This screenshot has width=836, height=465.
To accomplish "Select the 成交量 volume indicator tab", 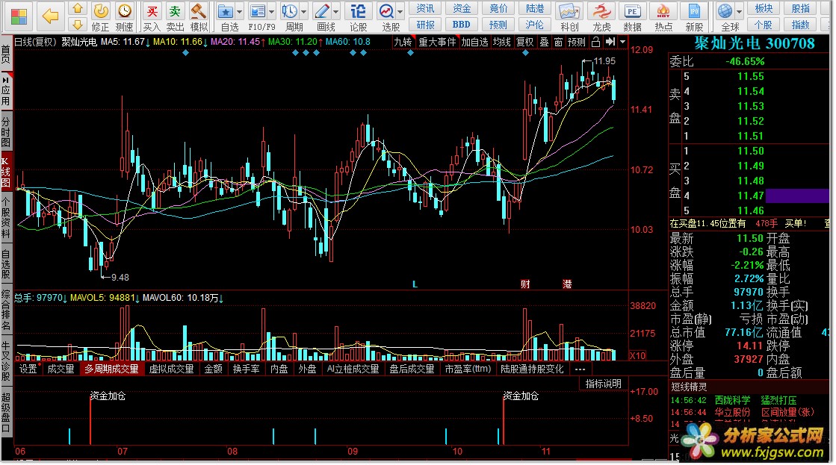I will (61, 369).
